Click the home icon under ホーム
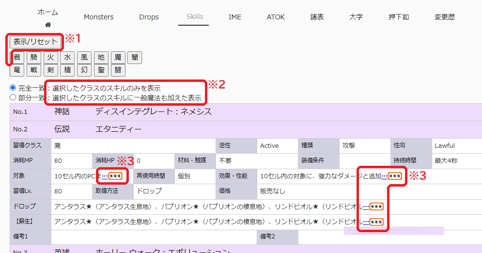 point(48,25)
